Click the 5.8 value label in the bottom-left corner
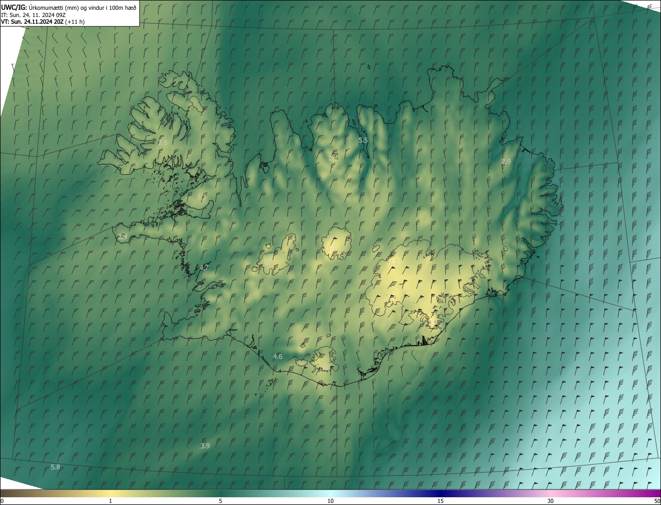Screen dimensions: 661x505 [x=55, y=467]
